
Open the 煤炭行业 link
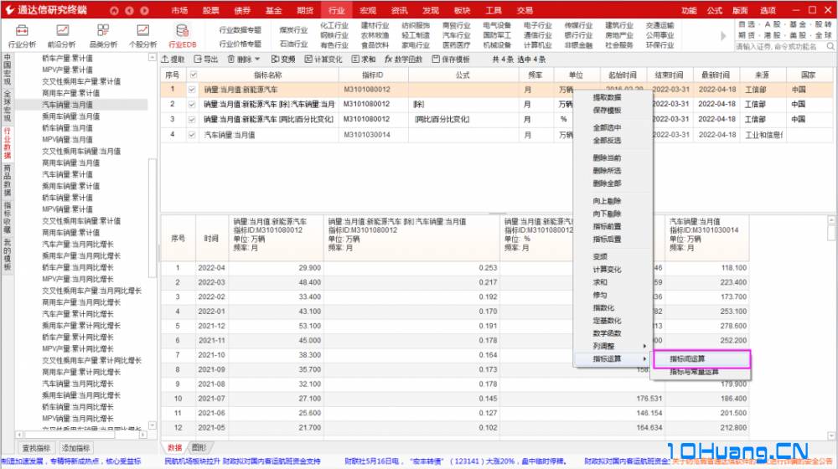tap(294, 30)
